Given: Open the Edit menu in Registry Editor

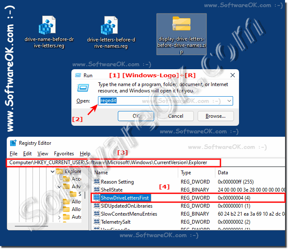Looking at the screenshot, I should point(27,154).
